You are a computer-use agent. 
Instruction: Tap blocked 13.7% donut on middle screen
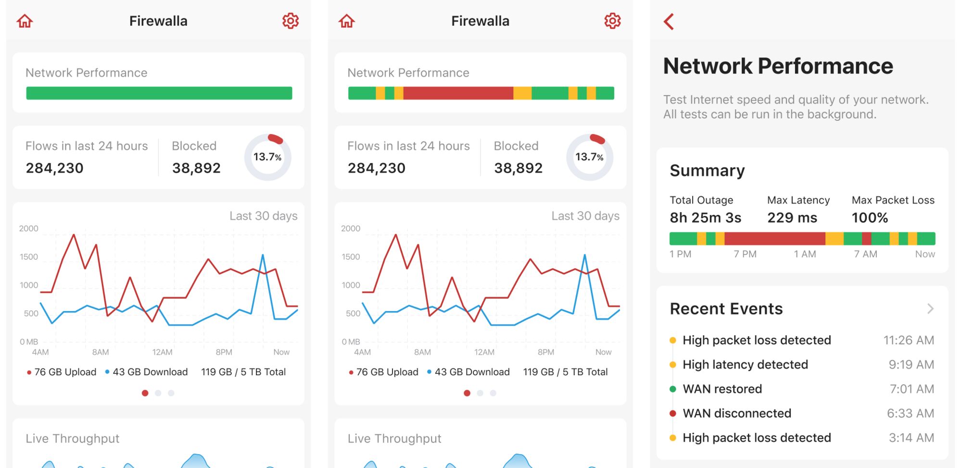[x=590, y=157]
